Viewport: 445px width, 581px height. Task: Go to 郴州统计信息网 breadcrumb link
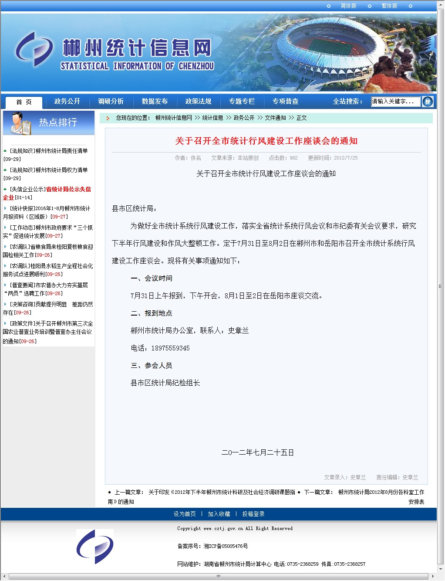(174, 118)
